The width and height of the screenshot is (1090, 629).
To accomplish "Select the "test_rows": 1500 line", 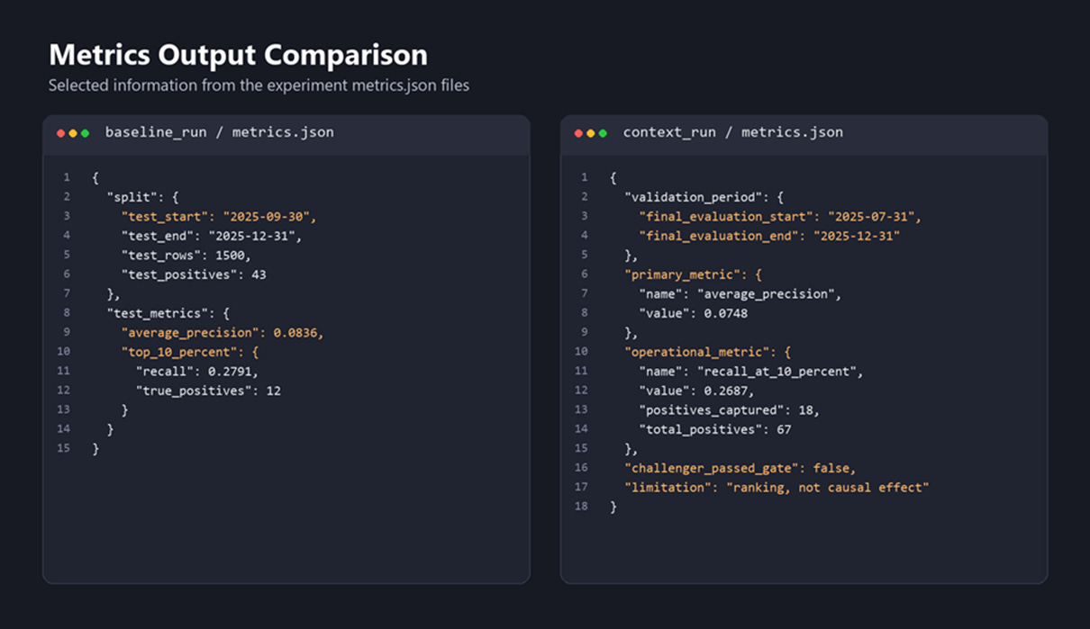I will tap(186, 255).
